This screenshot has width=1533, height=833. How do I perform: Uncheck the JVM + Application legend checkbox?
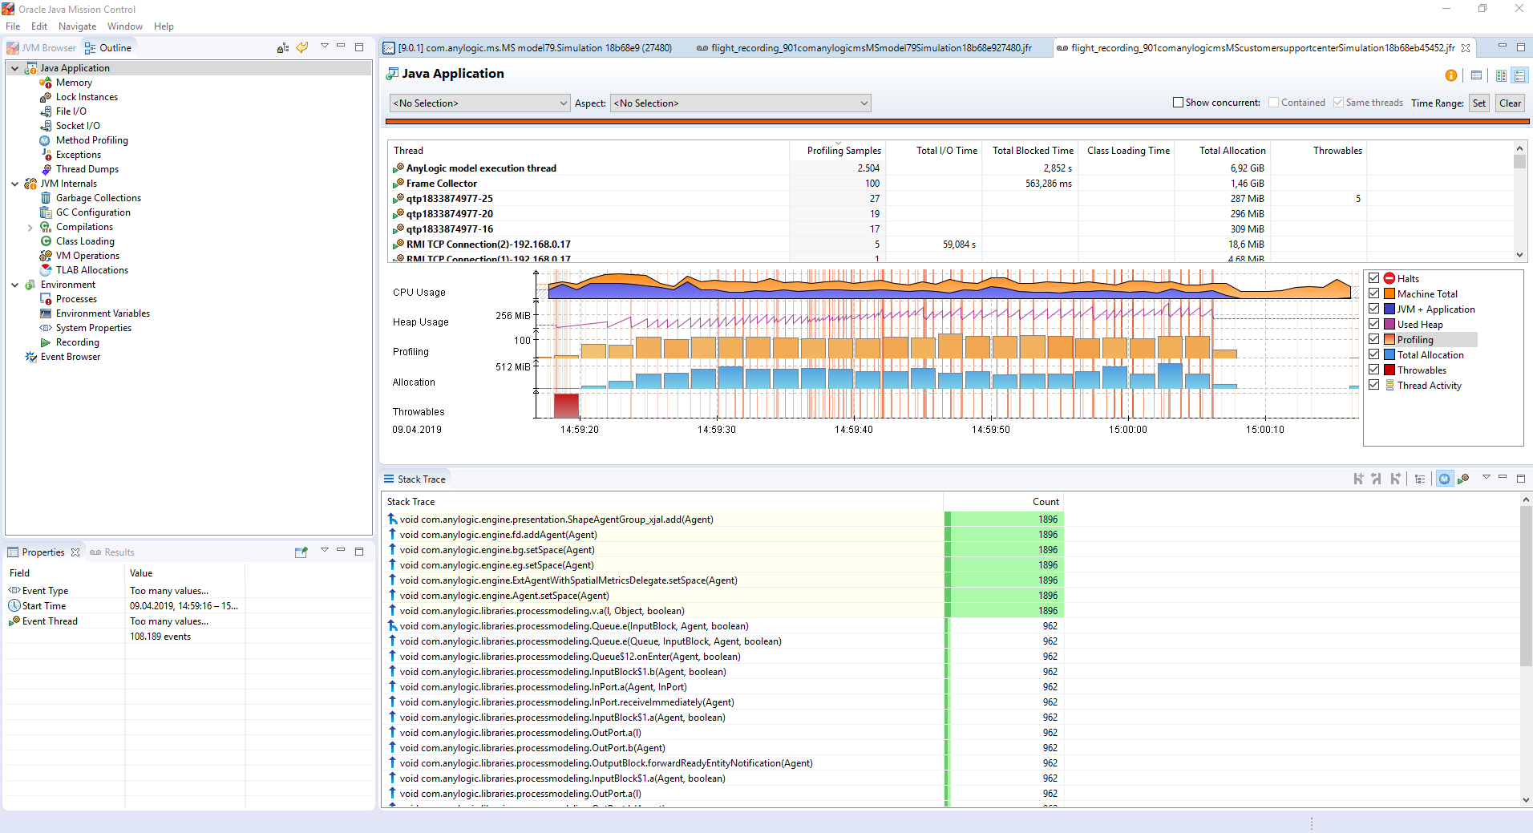pyautogui.click(x=1373, y=309)
